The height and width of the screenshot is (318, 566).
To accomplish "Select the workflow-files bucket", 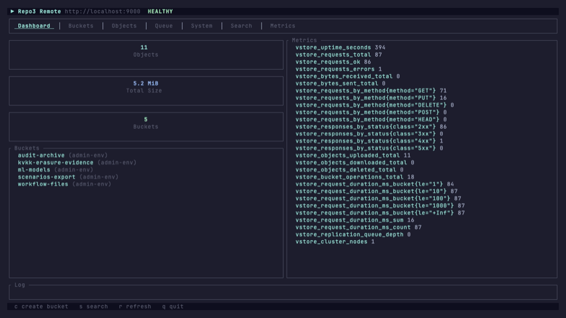I will pos(65,184).
